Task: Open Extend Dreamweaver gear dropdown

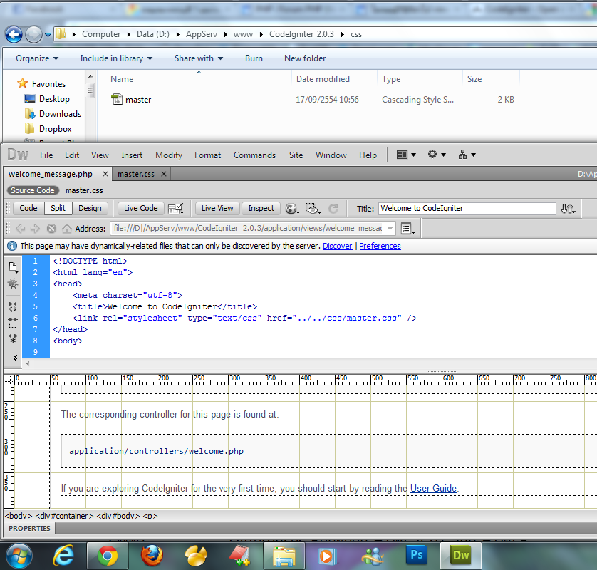Action: 437,155
